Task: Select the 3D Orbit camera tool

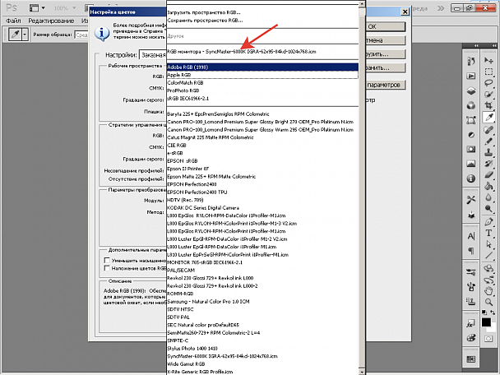Action: point(488,280)
